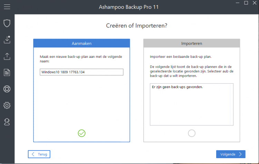Click the 'Creëren of Importeren?' heading
The width and height of the screenshot is (259, 164).
137,26
